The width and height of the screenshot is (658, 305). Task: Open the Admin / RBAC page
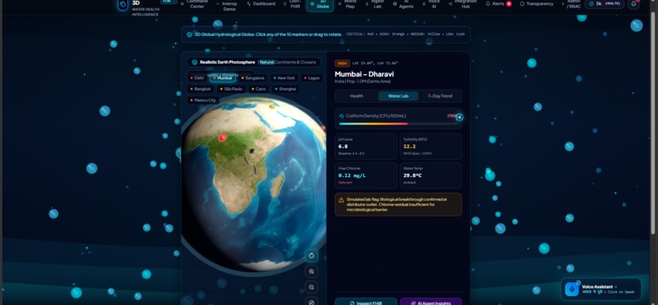(571, 4)
